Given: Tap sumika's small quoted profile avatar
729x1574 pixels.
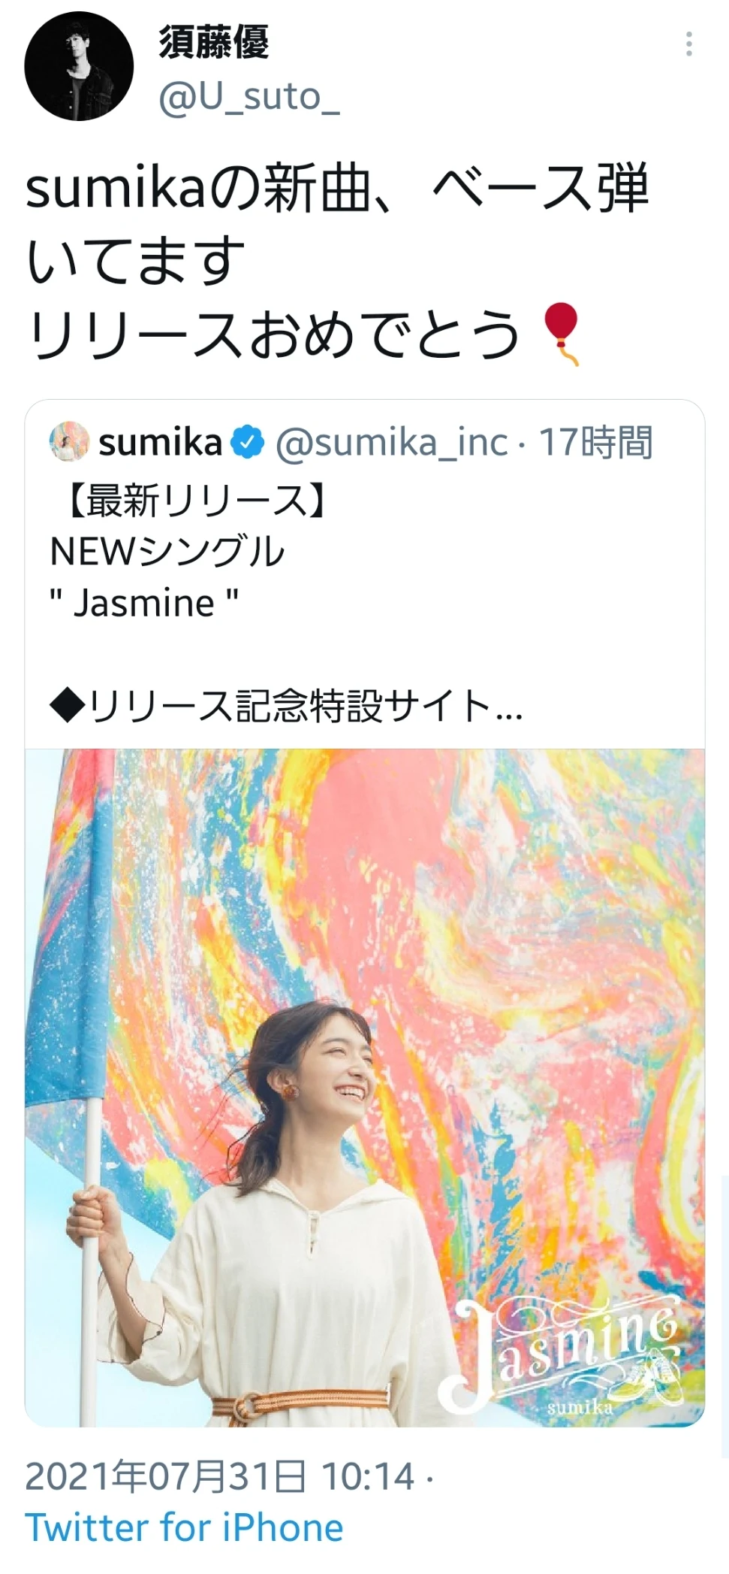Looking at the screenshot, I should coord(69,441).
